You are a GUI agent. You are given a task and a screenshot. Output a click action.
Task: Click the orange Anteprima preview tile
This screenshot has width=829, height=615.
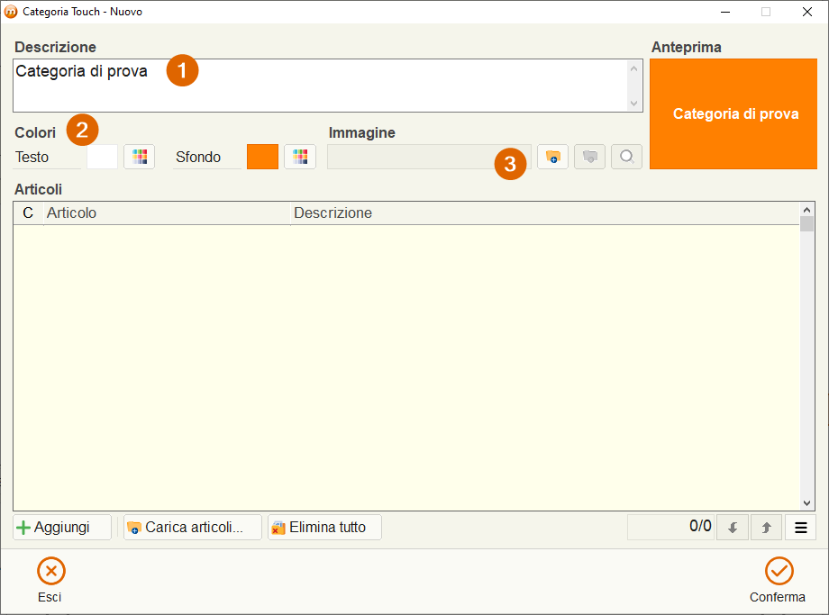click(x=733, y=114)
